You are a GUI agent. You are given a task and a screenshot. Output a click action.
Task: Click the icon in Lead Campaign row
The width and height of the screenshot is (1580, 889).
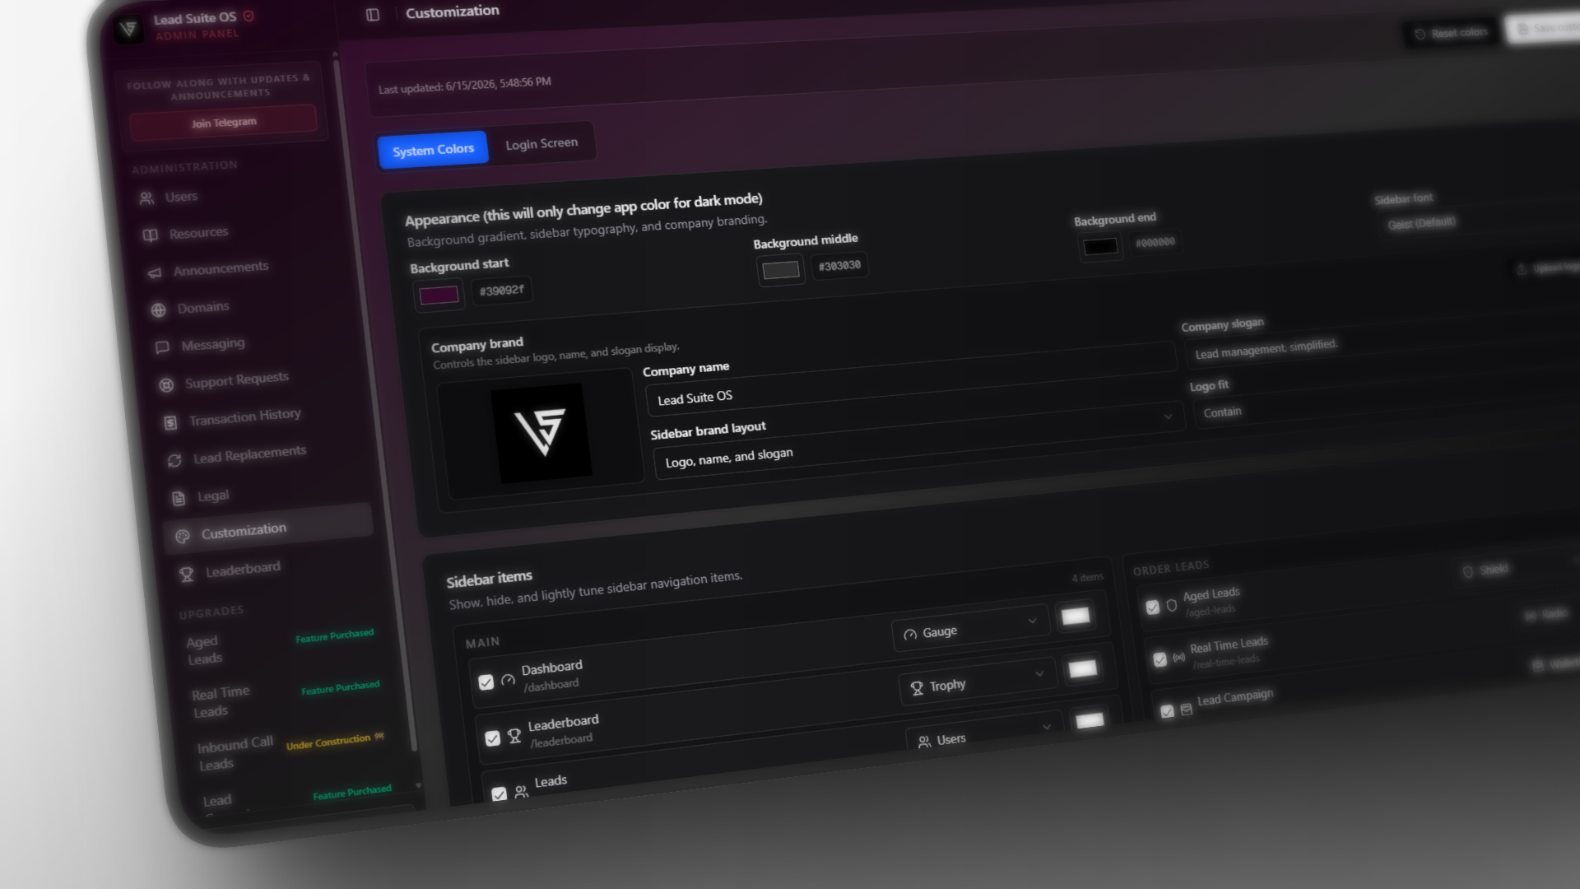(1186, 709)
